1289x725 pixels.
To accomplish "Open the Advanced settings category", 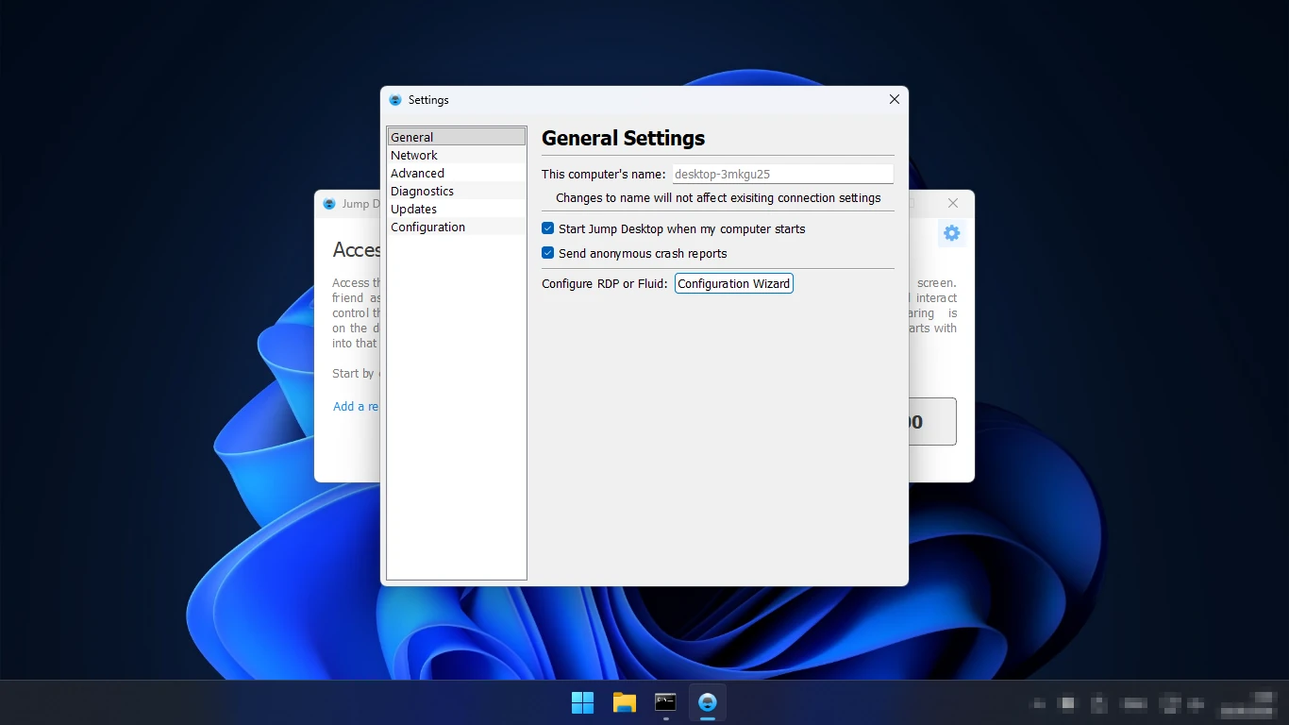I will pyautogui.click(x=457, y=173).
